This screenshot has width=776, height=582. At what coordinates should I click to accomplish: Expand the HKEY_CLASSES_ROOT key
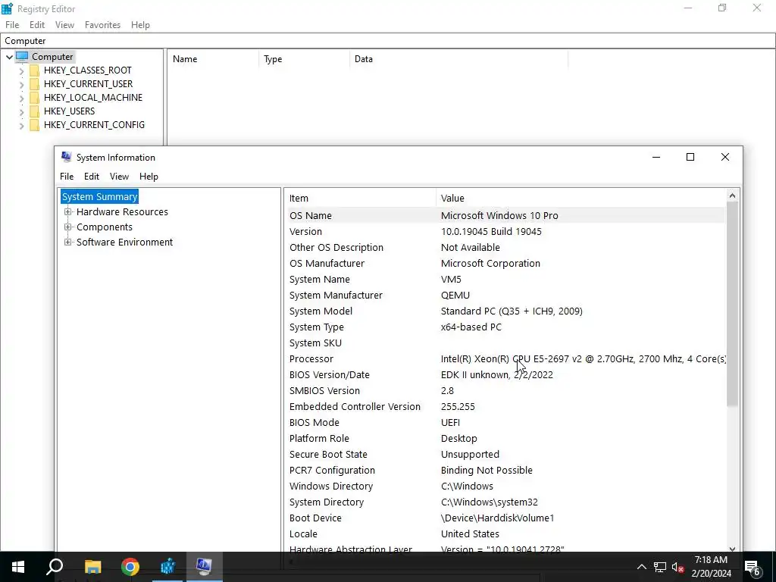tap(21, 70)
